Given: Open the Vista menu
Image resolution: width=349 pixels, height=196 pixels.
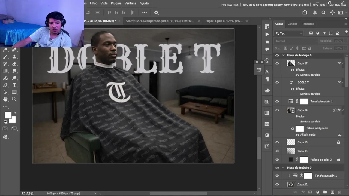Looking at the screenshot, I should (104, 3).
